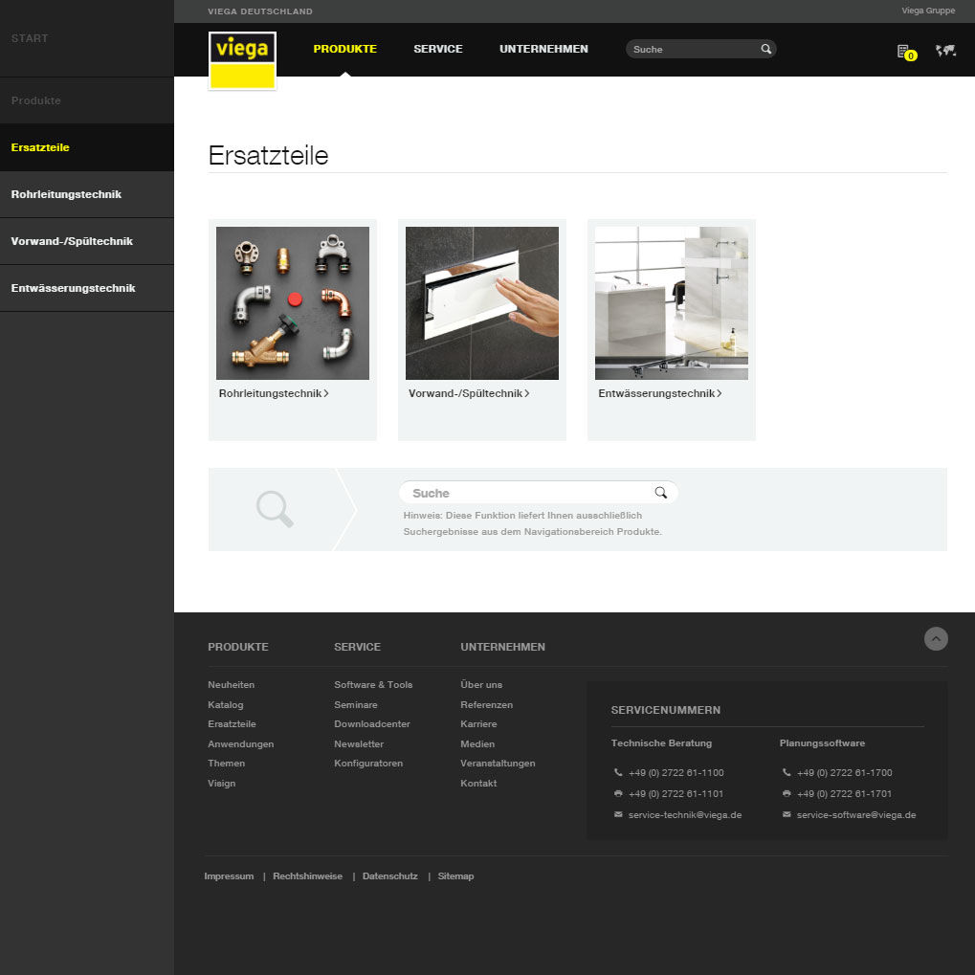
Task: Open the UNTERNEHMEN main menu
Action: pyautogui.click(x=543, y=49)
